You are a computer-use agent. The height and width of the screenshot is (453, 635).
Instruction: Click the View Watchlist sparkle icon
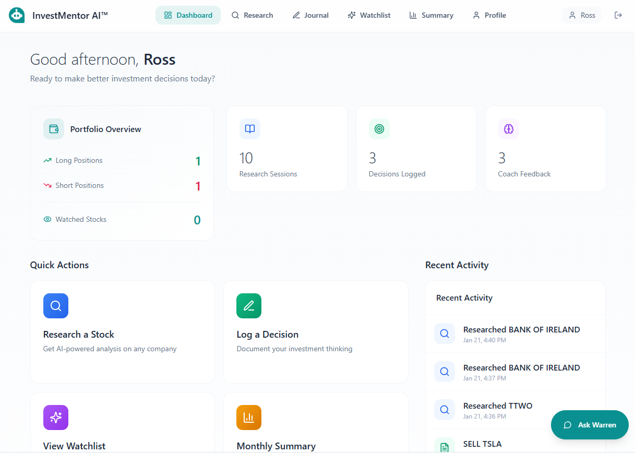56,418
